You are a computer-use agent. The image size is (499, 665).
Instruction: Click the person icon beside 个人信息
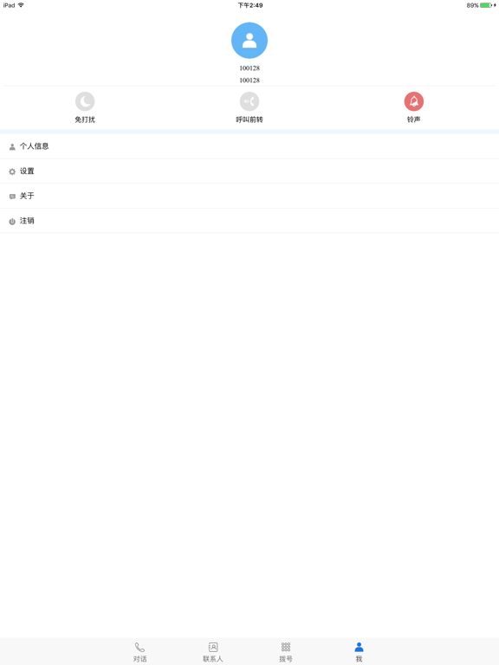pyautogui.click(x=12, y=146)
